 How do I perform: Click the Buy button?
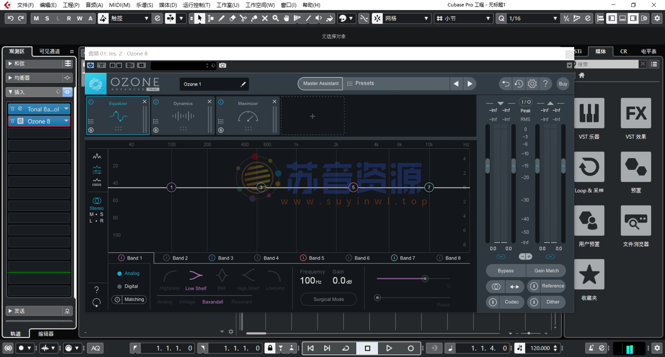[563, 84]
